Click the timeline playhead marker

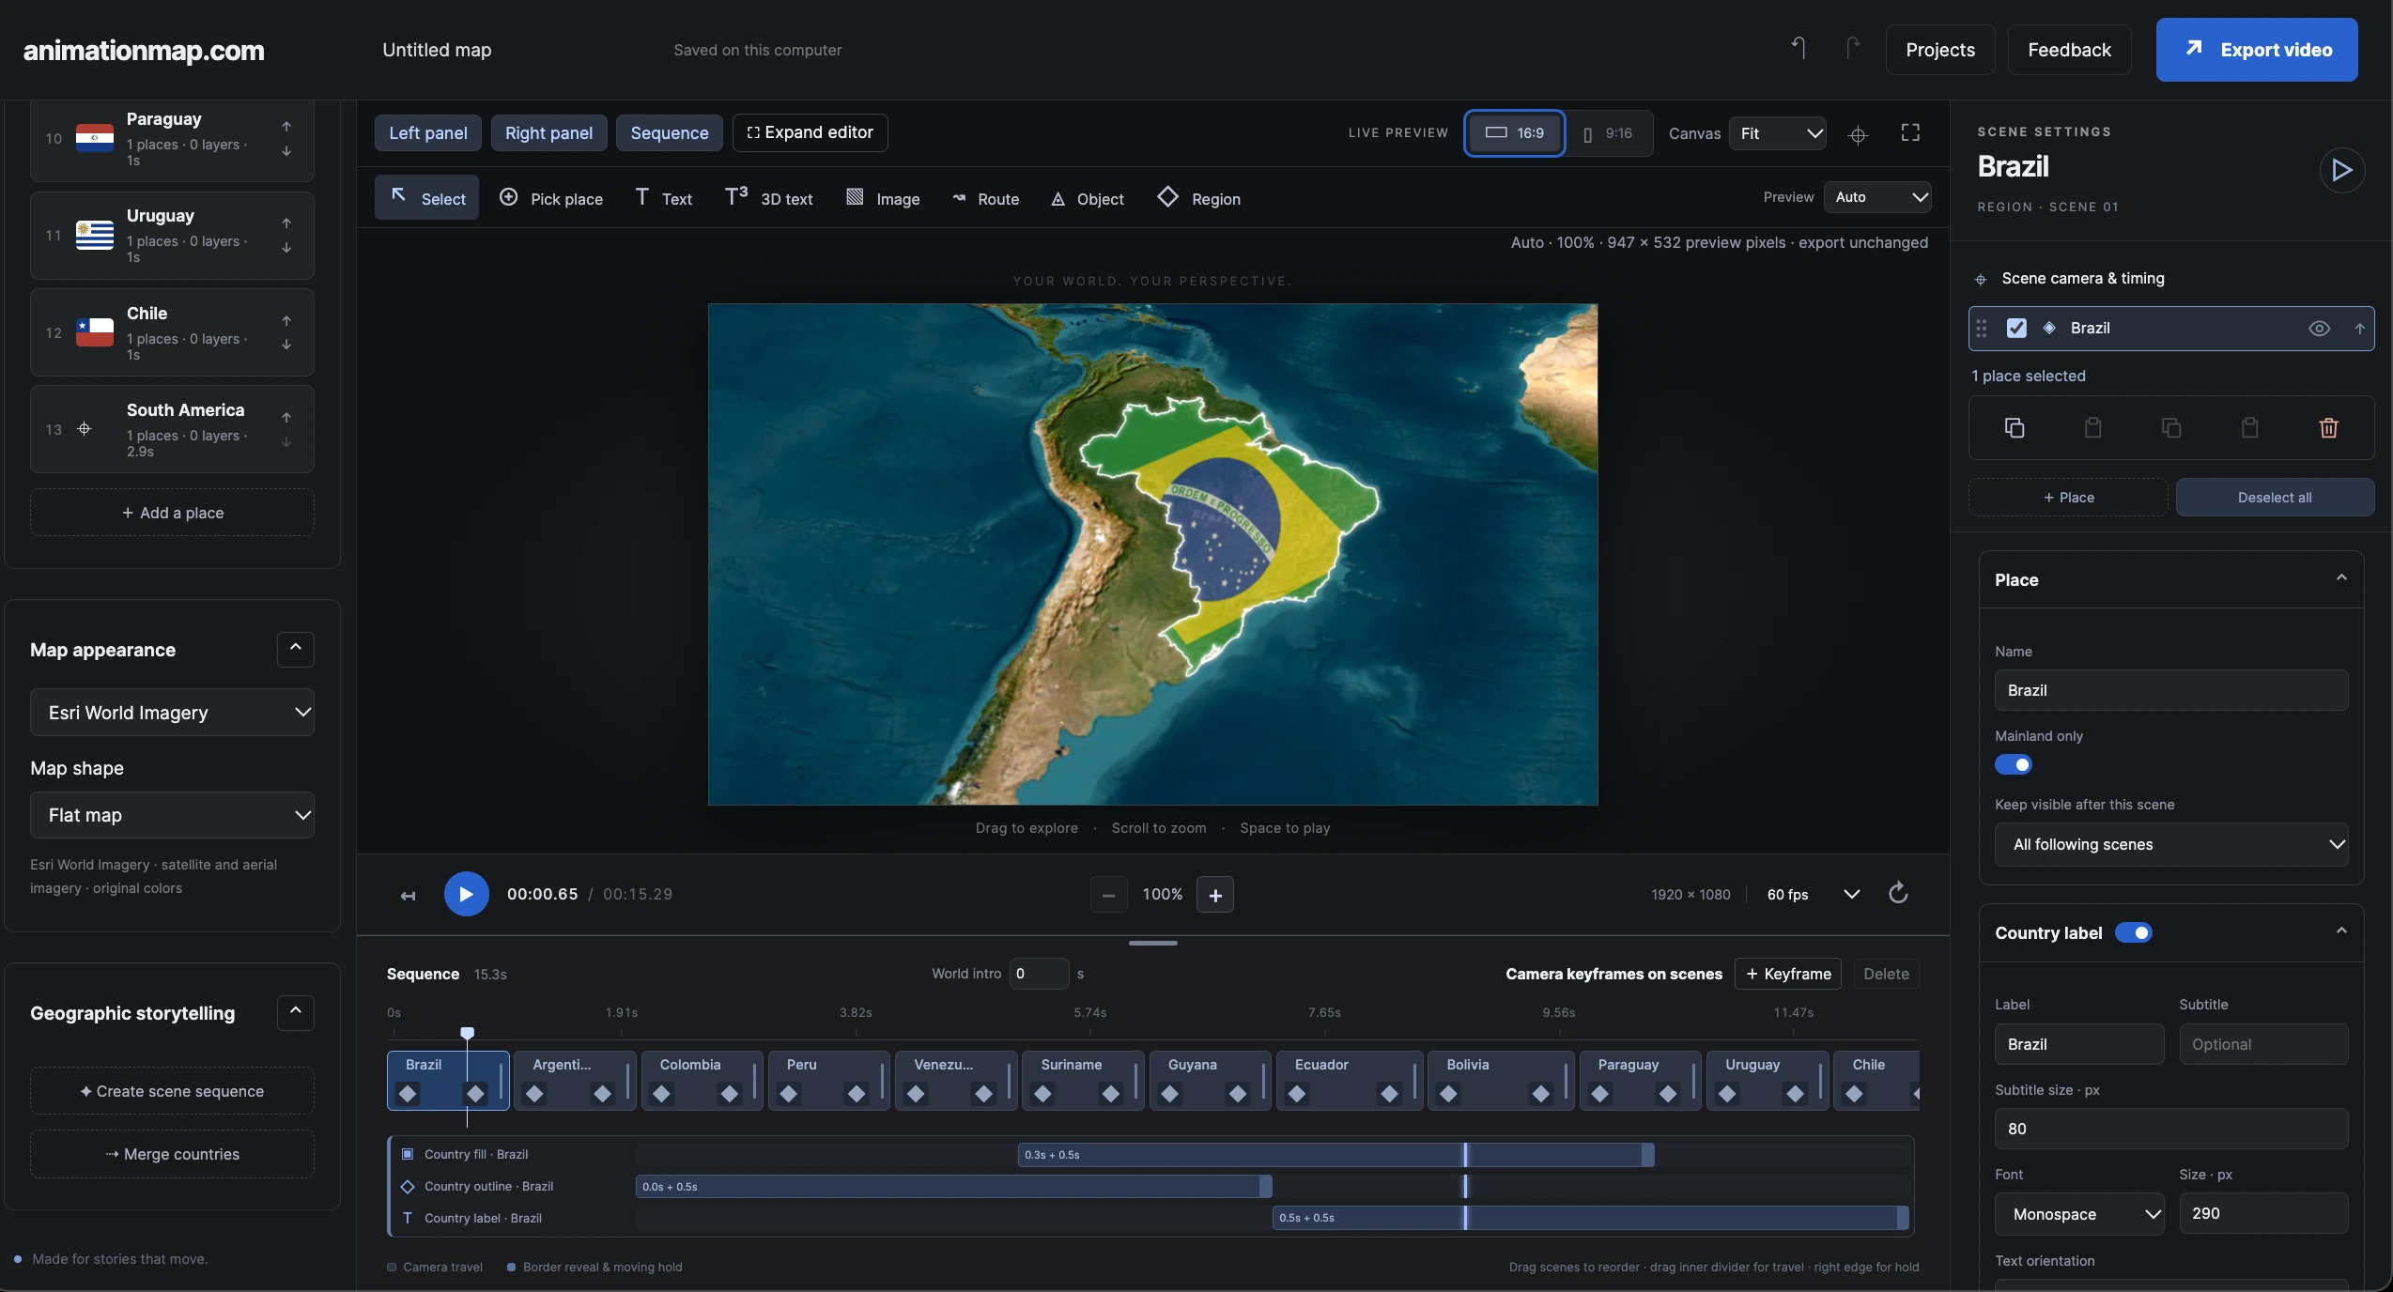click(467, 1033)
